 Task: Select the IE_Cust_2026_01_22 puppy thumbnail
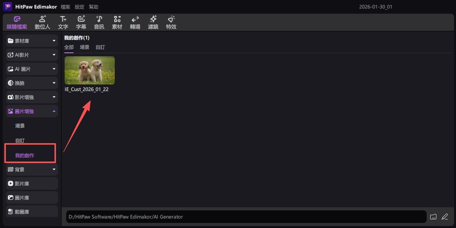89,70
